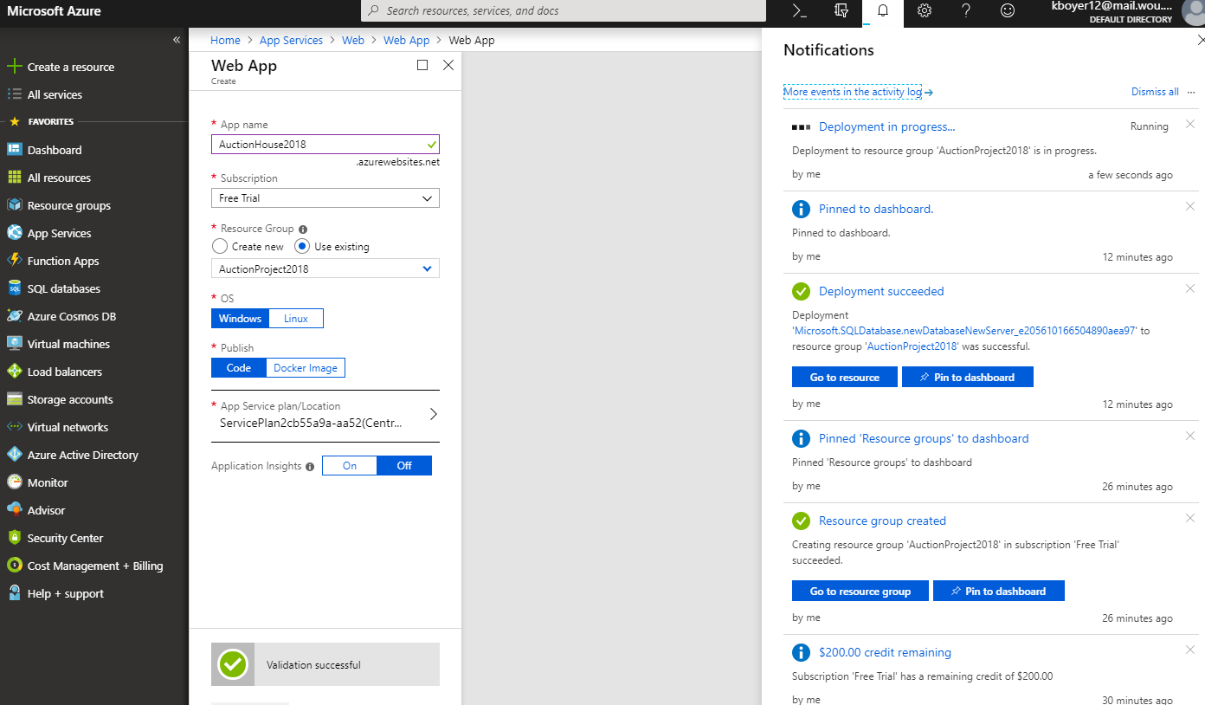Image resolution: width=1205 pixels, height=705 pixels.
Task: Maximize the Web App blade
Action: pos(422,65)
